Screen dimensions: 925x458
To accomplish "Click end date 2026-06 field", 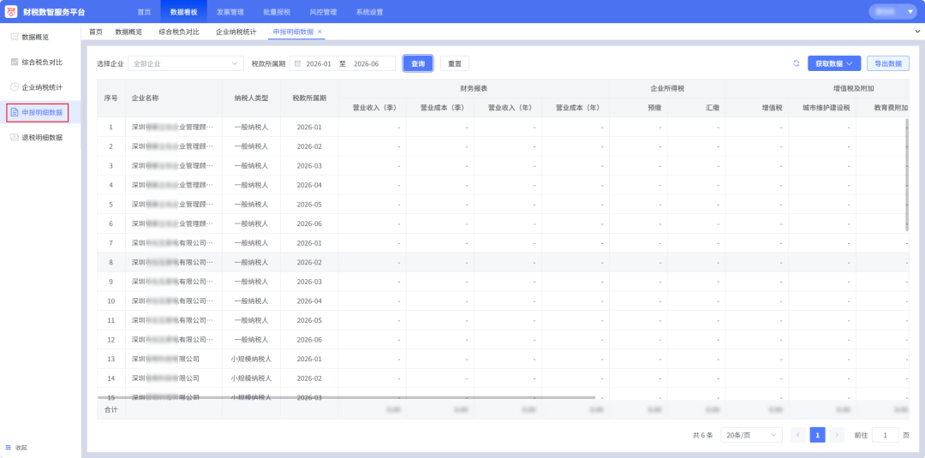I will [x=366, y=63].
